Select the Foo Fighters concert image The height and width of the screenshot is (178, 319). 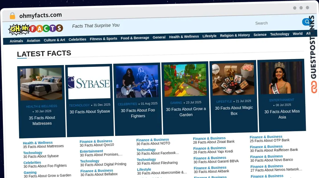point(137,81)
